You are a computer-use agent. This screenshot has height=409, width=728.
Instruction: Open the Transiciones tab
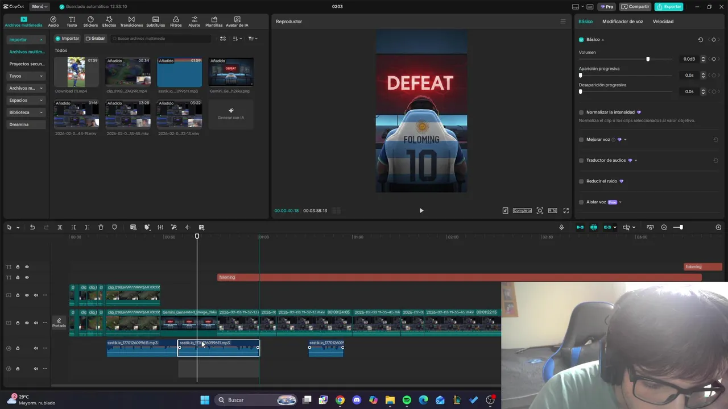(x=131, y=22)
